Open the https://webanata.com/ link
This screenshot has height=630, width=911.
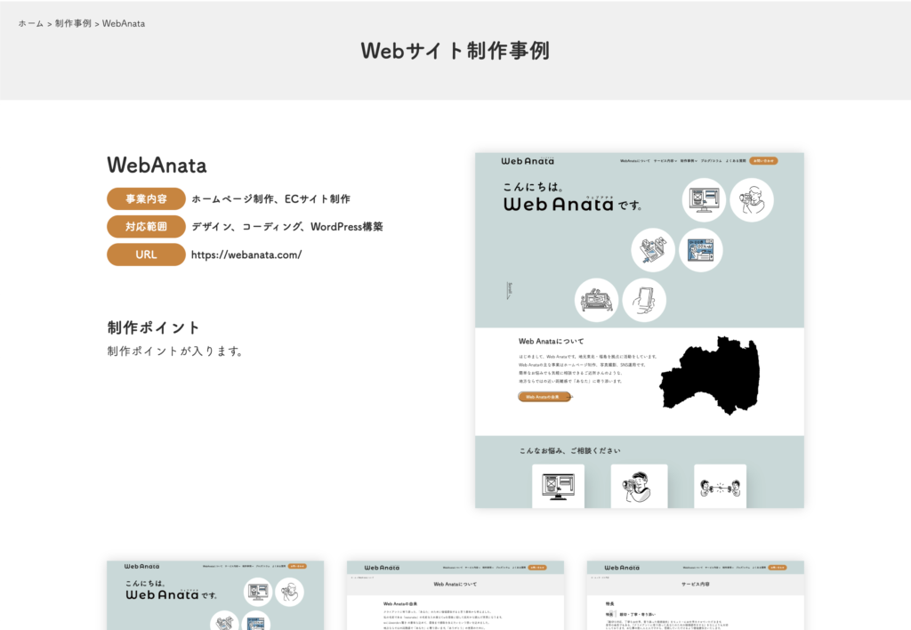tap(246, 254)
